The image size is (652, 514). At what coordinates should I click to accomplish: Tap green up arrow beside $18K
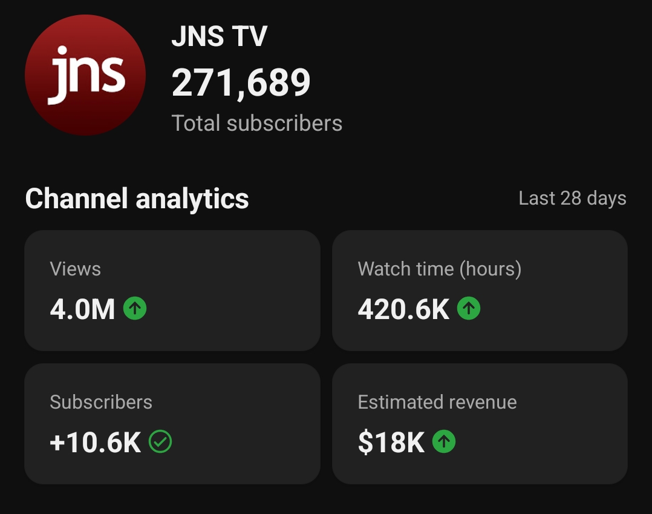(444, 441)
